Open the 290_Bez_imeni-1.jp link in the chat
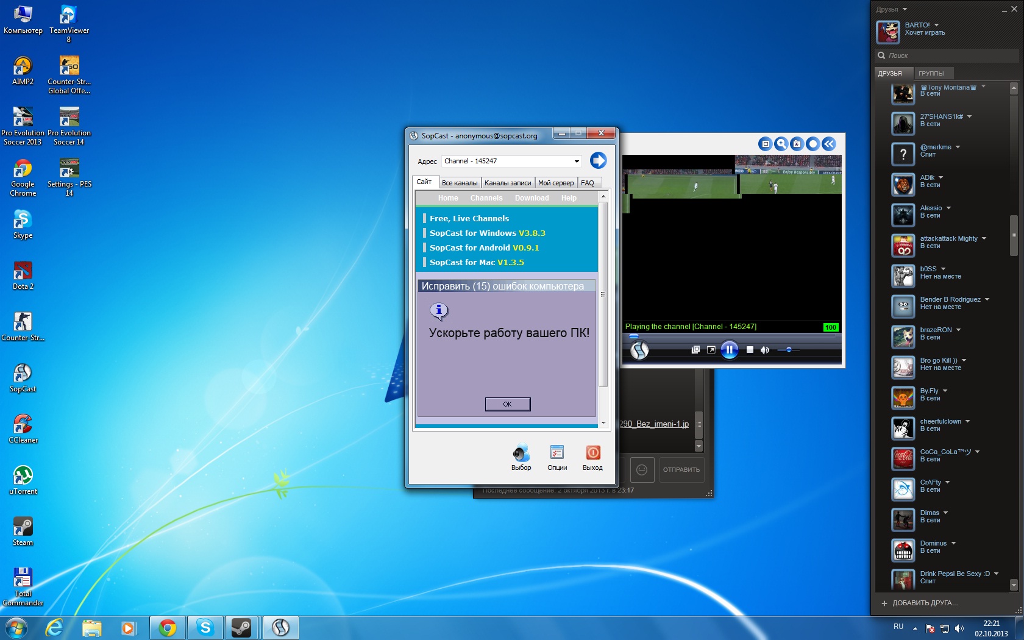This screenshot has width=1024, height=640. point(654,424)
